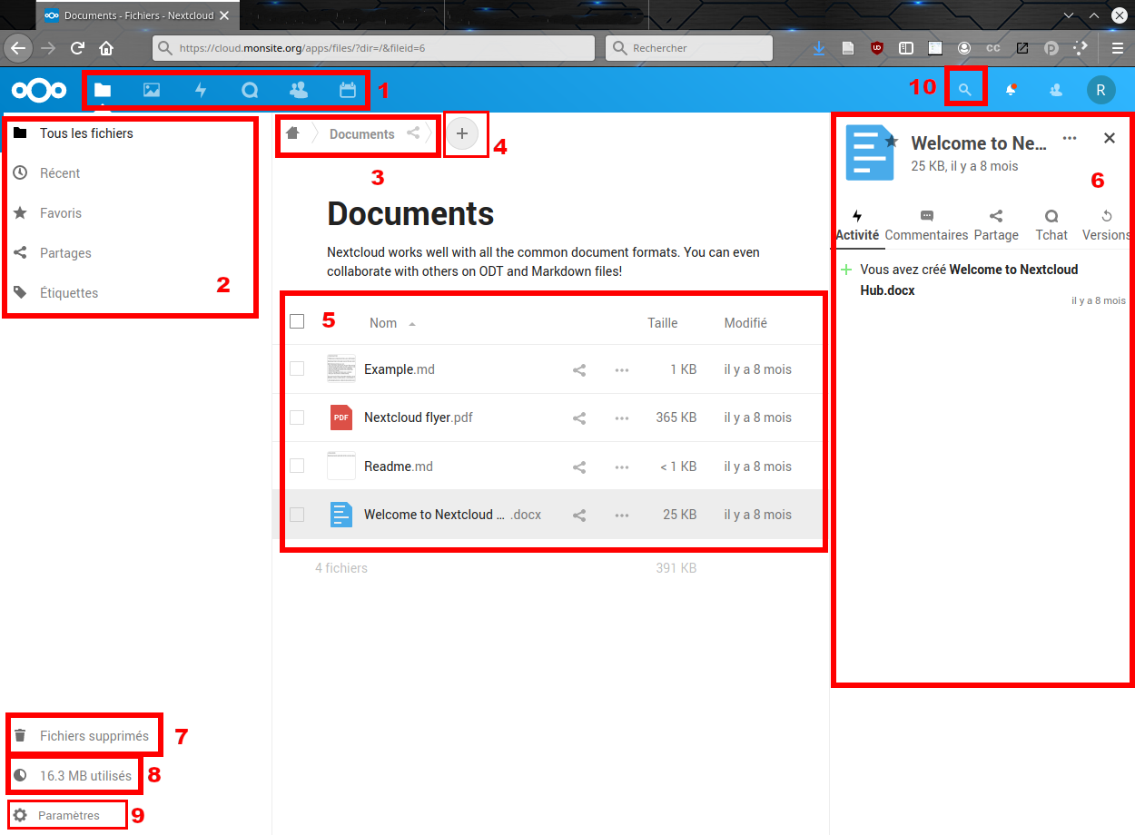Select the Readme.md checkbox
This screenshot has height=835, width=1135.
297,466
